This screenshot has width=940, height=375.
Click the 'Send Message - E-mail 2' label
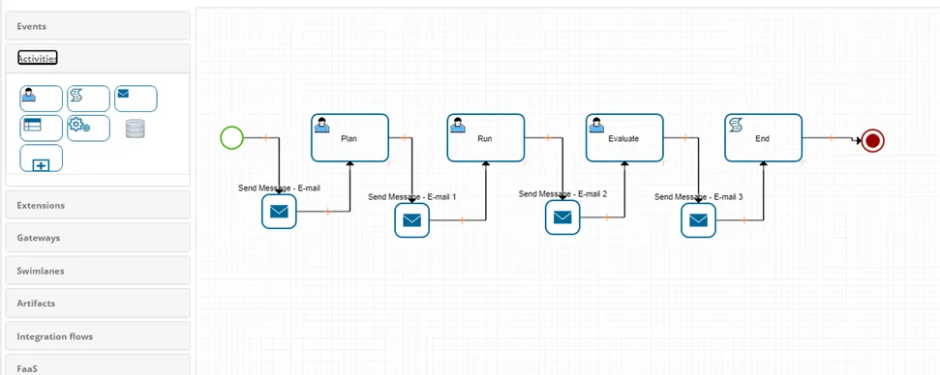tap(562, 193)
